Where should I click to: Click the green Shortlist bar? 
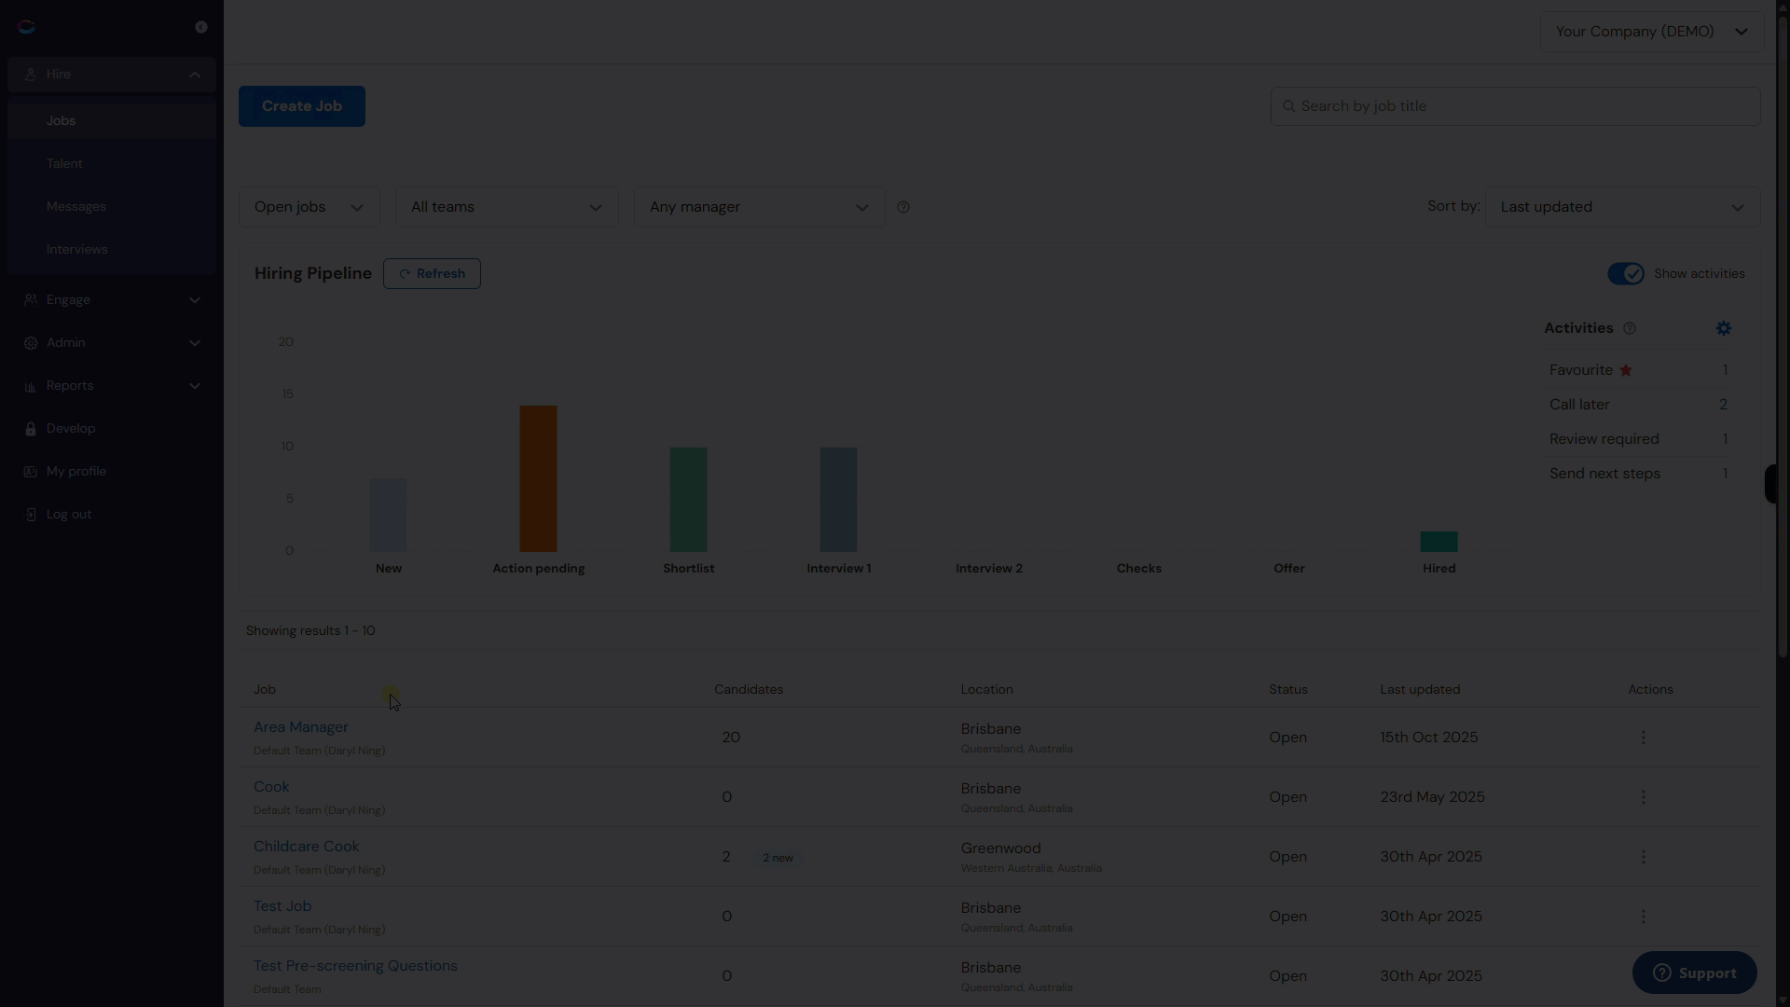[x=688, y=500]
